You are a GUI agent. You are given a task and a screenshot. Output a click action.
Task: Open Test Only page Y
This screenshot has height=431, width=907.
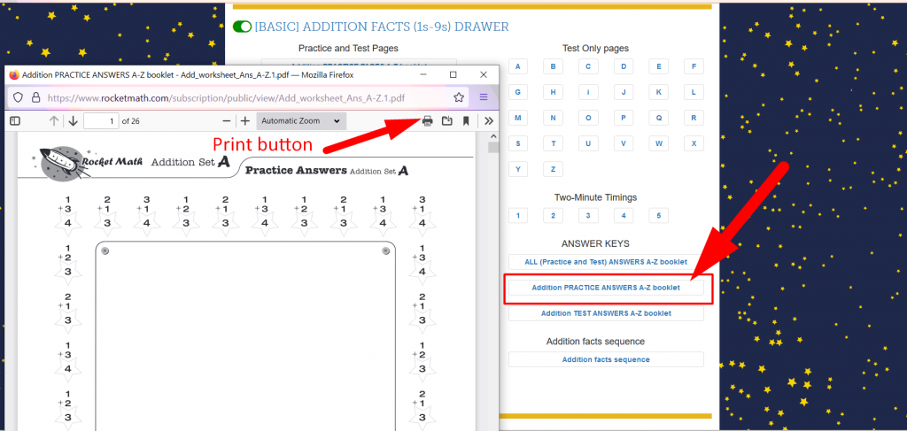517,169
